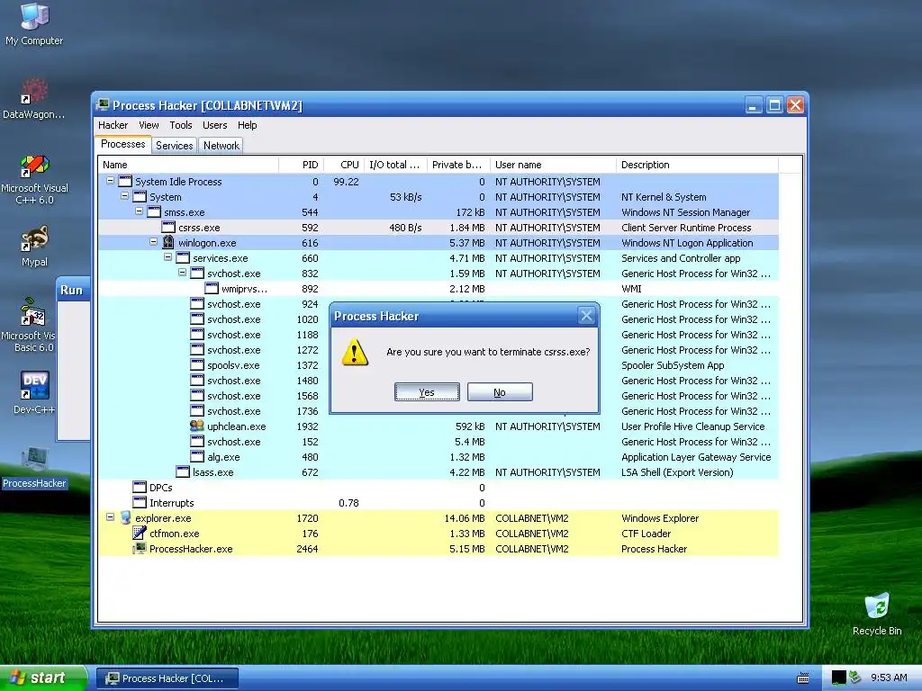The height and width of the screenshot is (691, 922).
Task: Open the Help menu
Action: tap(247, 125)
